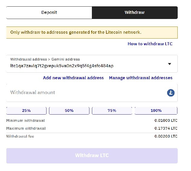Click the 0.00200 LTC fee value

coord(166,136)
